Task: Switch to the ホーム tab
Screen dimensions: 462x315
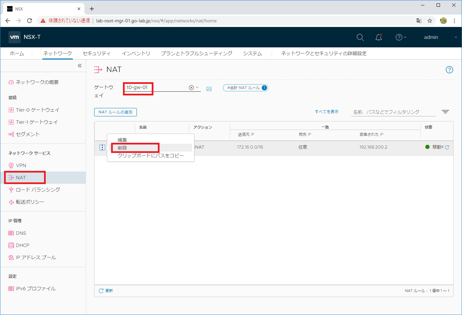Action: pyautogui.click(x=17, y=53)
